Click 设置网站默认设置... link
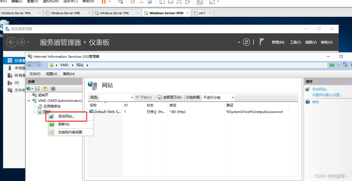352x181 pixels. pyautogui.click(x=327, y=95)
